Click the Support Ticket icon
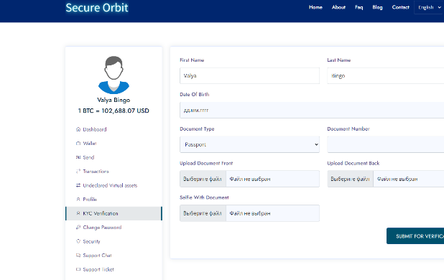This screenshot has width=444, height=280. 78,269
